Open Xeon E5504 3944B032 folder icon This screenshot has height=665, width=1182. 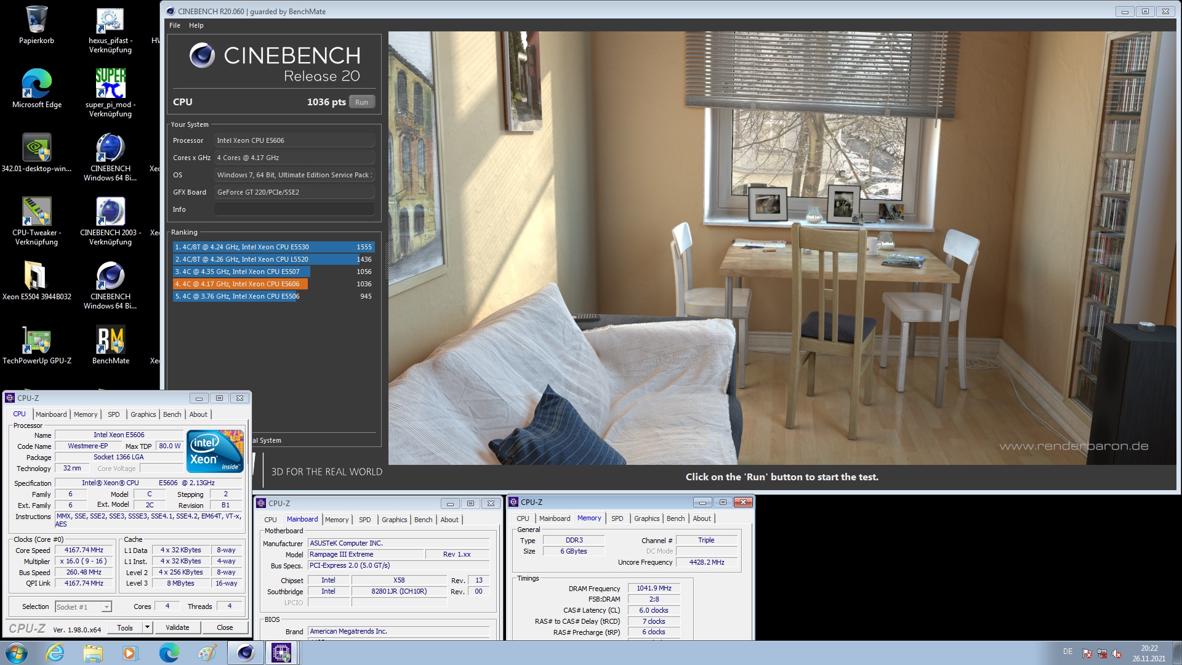click(x=36, y=281)
